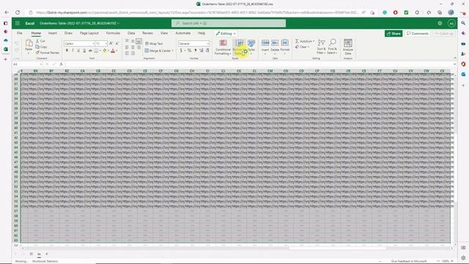The image size is (469, 264).
Task: Open settings with the gear icon
Action: tap(440, 23)
